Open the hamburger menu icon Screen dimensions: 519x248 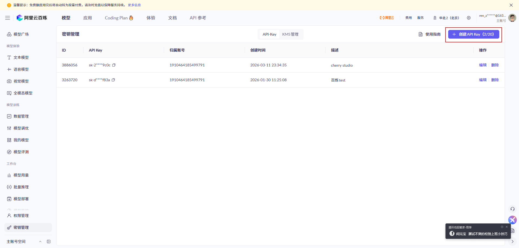[8, 18]
